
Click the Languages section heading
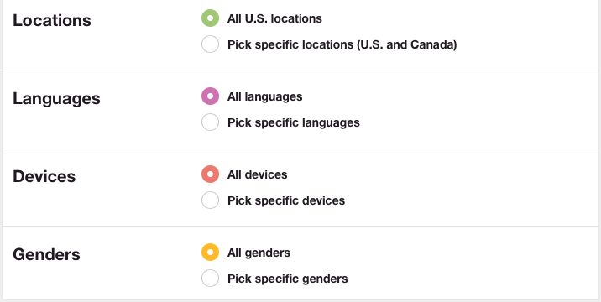(x=56, y=99)
